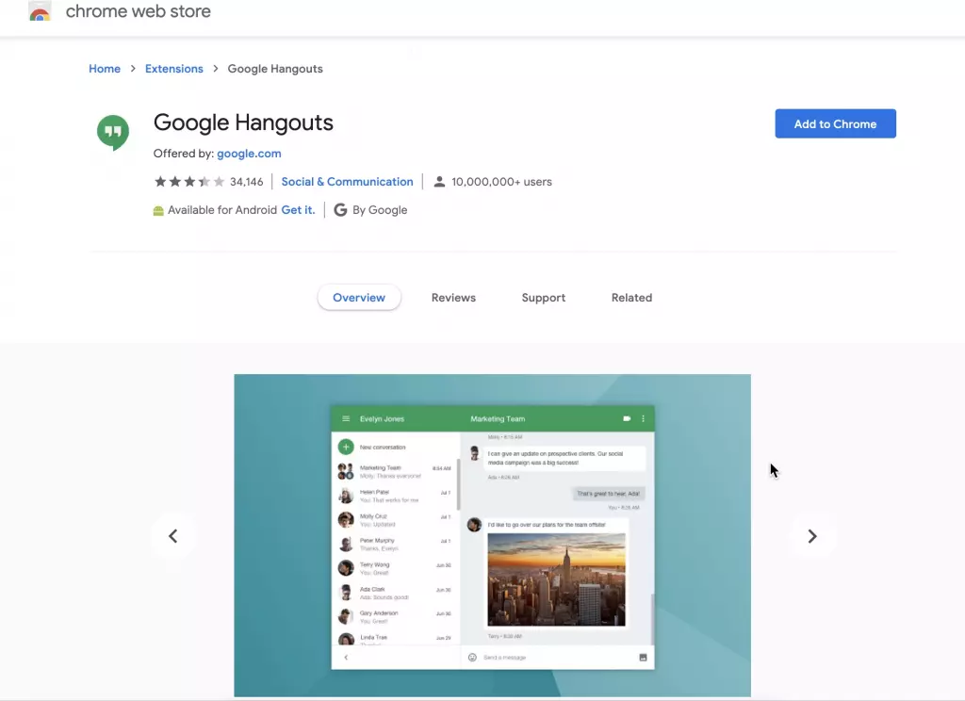This screenshot has height=701, width=965.
Task: Click the star rating icons
Action: coord(189,182)
